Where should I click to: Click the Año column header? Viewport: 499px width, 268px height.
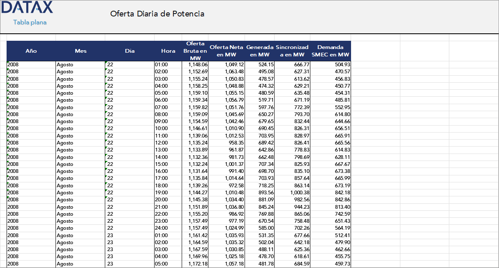click(31, 51)
